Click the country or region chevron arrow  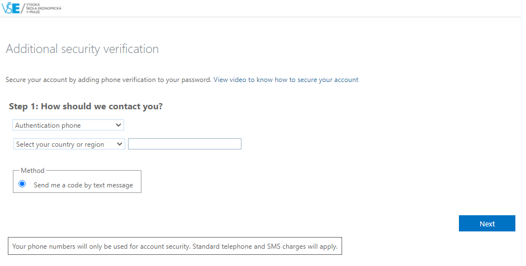pyautogui.click(x=120, y=144)
